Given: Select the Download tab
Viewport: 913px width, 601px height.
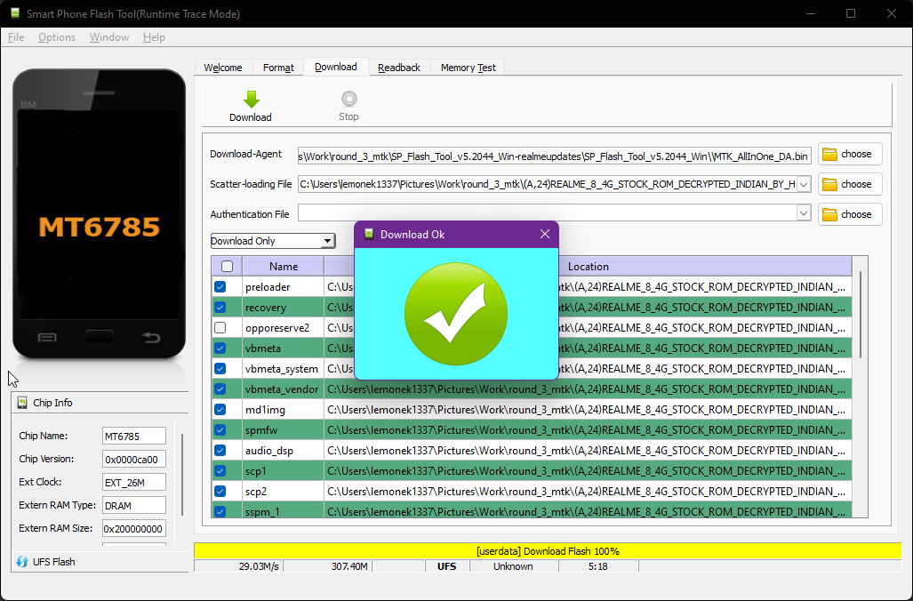Looking at the screenshot, I should 336,67.
